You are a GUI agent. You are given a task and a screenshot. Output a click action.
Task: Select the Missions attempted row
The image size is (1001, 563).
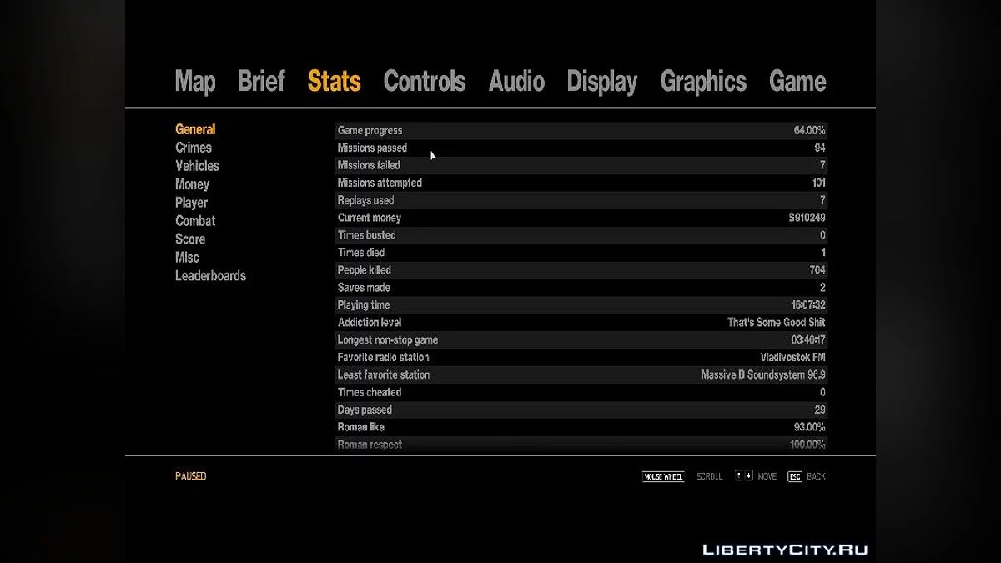click(x=581, y=183)
